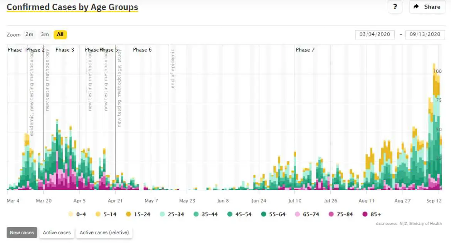This screenshot has width=451, height=243.
Task: Click the Confirmed Cases by Age Groups title
Action: [x=72, y=7]
